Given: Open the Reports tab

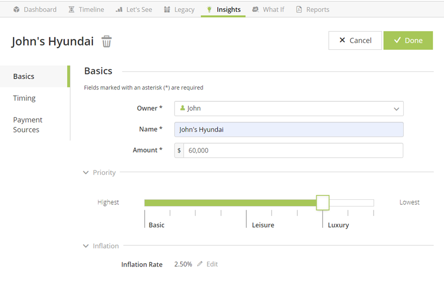Looking at the screenshot, I should point(312,9).
